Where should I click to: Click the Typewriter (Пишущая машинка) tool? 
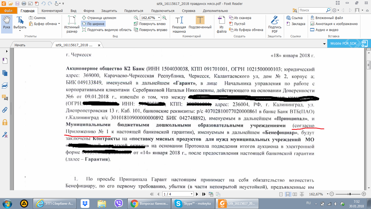[179, 24]
